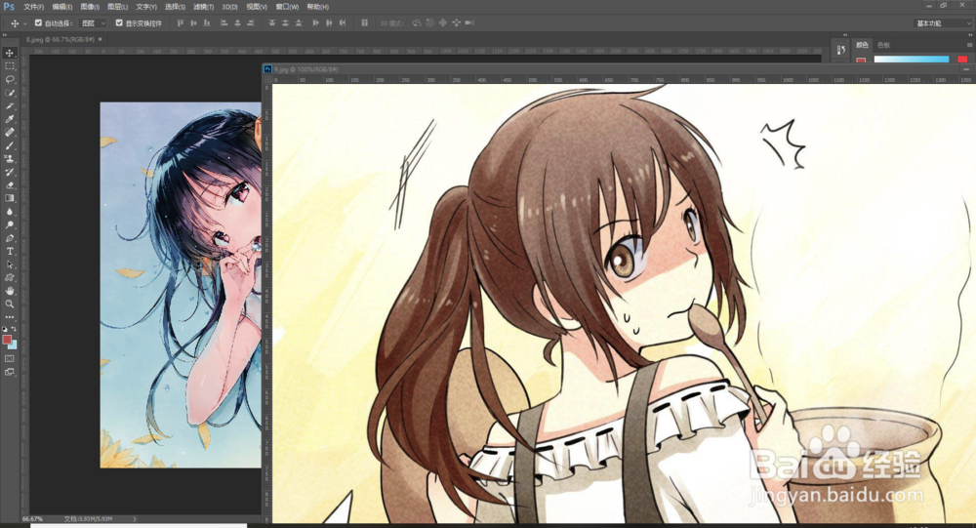976x528 pixels.
Task: Align left edges in options bar
Action: (224, 23)
